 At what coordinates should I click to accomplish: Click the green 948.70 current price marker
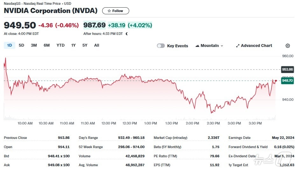click(x=287, y=81)
